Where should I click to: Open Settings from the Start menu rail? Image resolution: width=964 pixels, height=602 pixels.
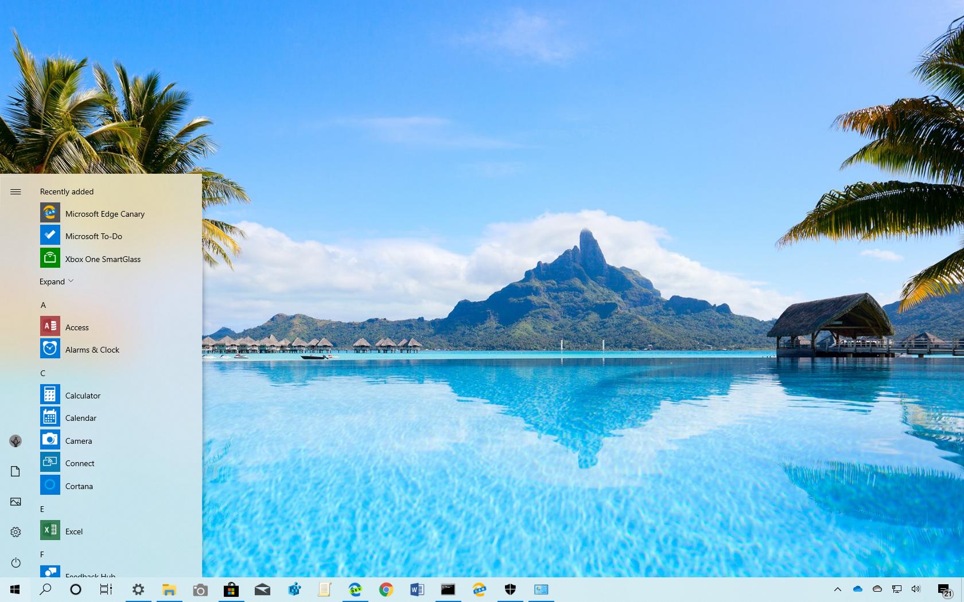(x=15, y=531)
